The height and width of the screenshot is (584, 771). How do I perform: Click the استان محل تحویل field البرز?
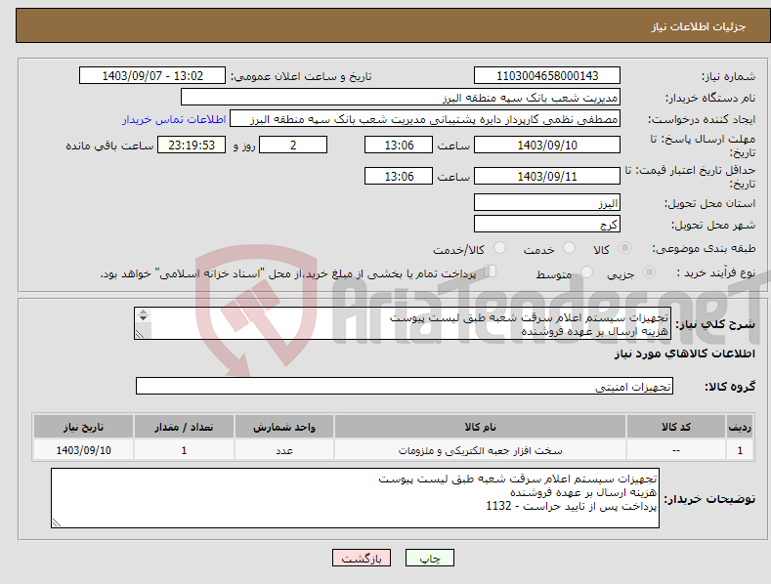547,202
